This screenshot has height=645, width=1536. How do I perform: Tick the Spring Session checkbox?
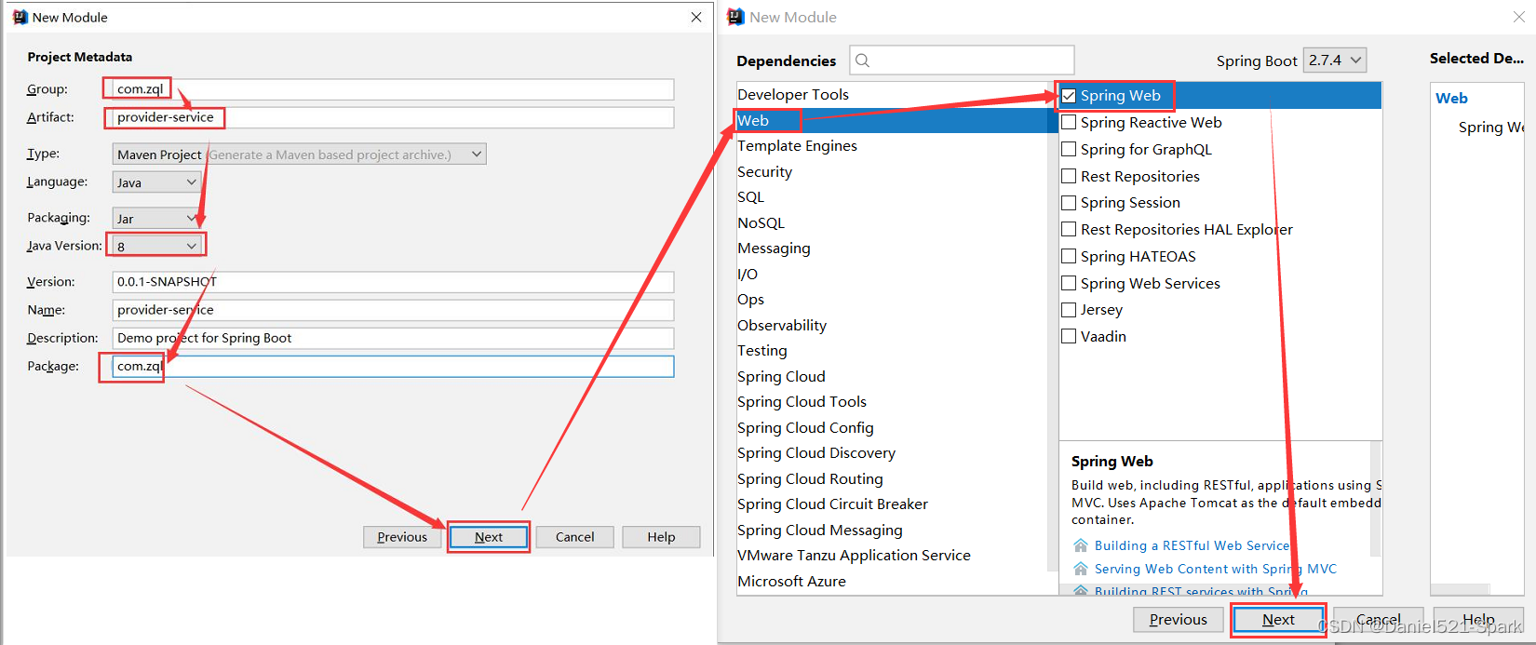coord(1069,202)
